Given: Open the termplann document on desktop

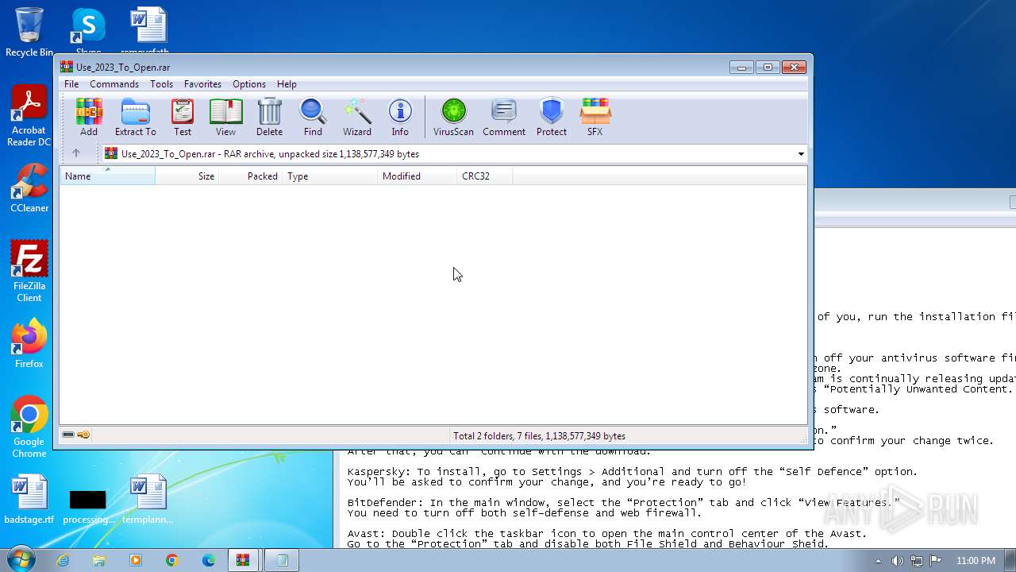Looking at the screenshot, I should [148, 500].
